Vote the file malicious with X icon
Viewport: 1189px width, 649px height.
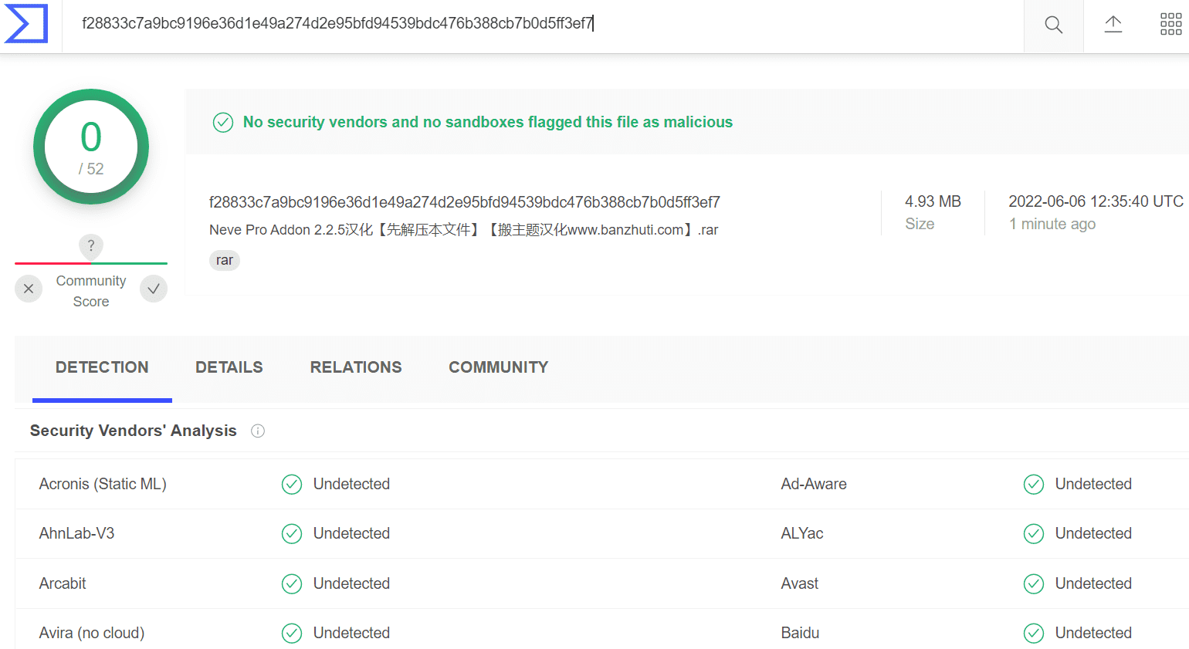click(x=29, y=289)
